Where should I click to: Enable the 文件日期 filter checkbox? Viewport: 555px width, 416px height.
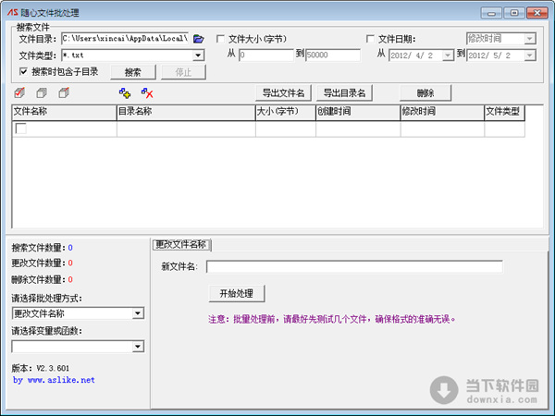[371, 40]
